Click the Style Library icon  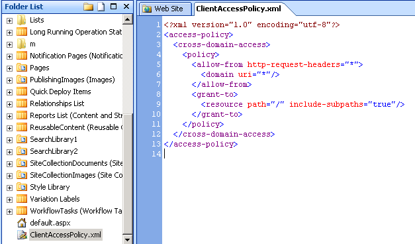[21, 187]
